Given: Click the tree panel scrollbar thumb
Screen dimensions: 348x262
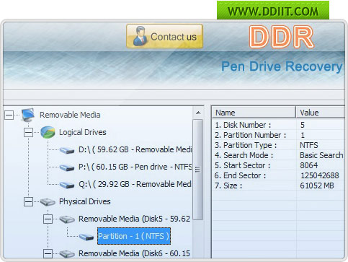Looking at the screenshot, I should pyautogui.click(x=198, y=170).
